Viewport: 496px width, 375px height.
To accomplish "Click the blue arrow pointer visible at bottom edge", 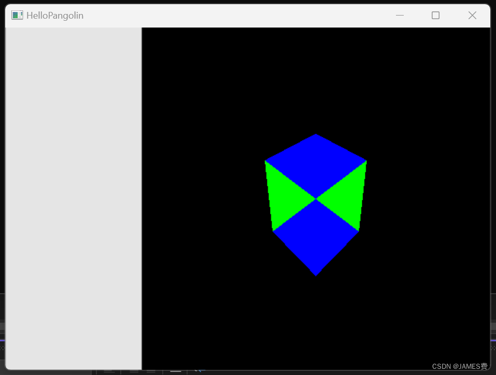I will (x=200, y=370).
